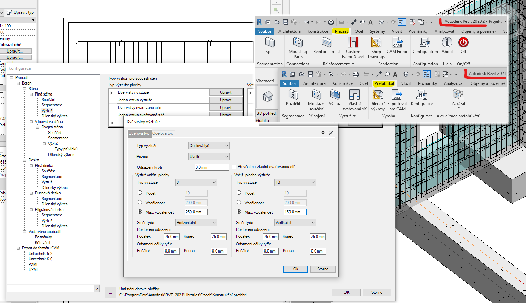526x303 pixels.
Task: Select Vzdálenost radio in Vnější plocha výztuže
Action: [239, 202]
